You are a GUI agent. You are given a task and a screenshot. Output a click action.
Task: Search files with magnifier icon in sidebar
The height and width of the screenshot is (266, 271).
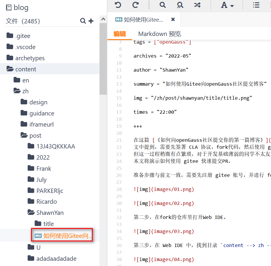(83, 21)
